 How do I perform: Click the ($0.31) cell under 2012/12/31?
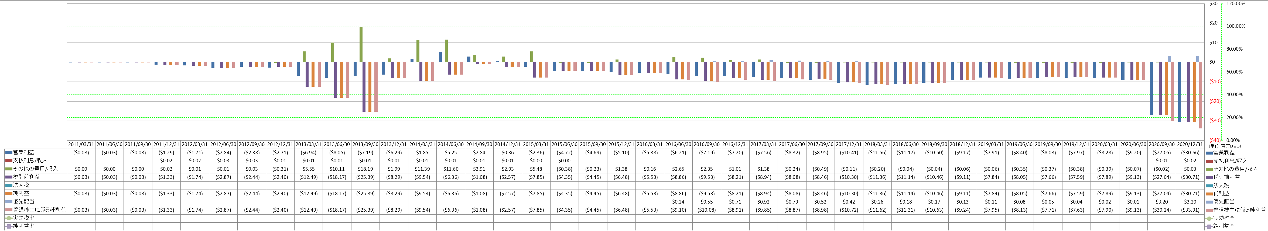280,169
